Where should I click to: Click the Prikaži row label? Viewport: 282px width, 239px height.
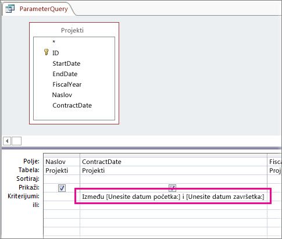click(29, 187)
